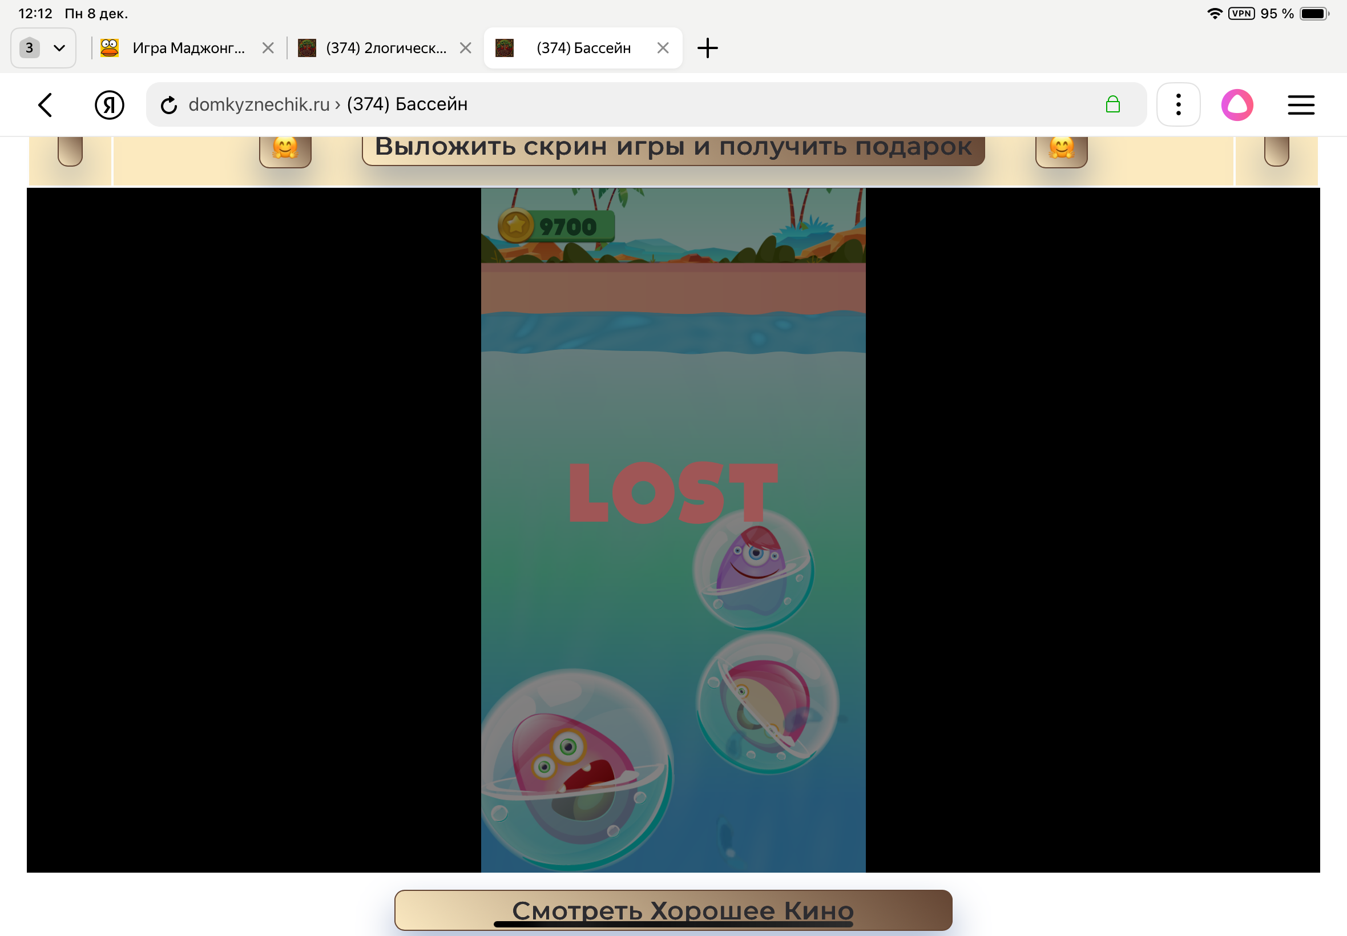Switch to the (374) 2логическ tab

click(x=376, y=48)
